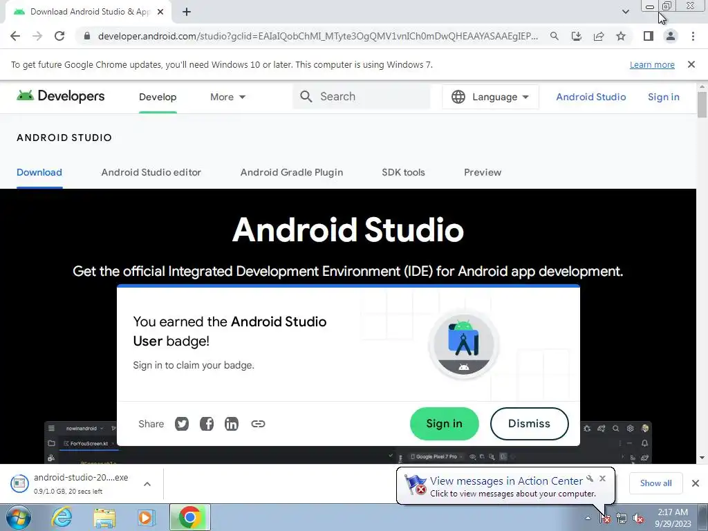Screen dimensions: 708x531
Task: Click the network tray icon
Action: click(622, 518)
